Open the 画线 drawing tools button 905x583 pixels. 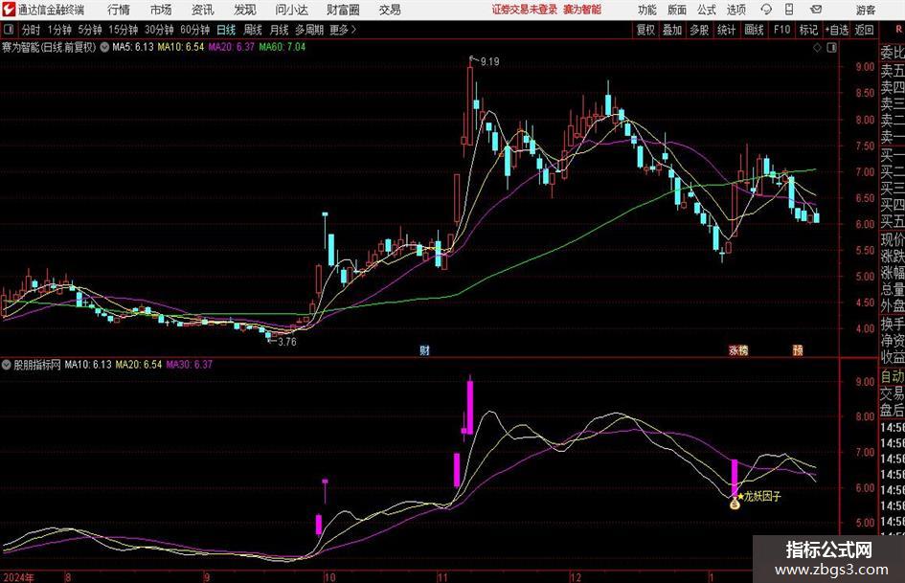pyautogui.click(x=754, y=30)
